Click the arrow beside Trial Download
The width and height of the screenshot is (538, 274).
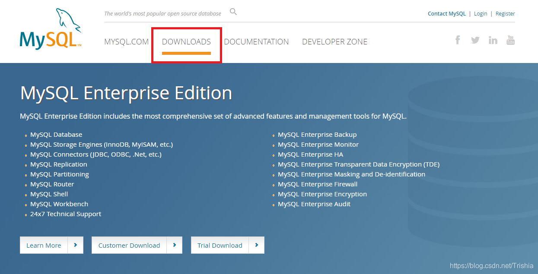pos(257,245)
